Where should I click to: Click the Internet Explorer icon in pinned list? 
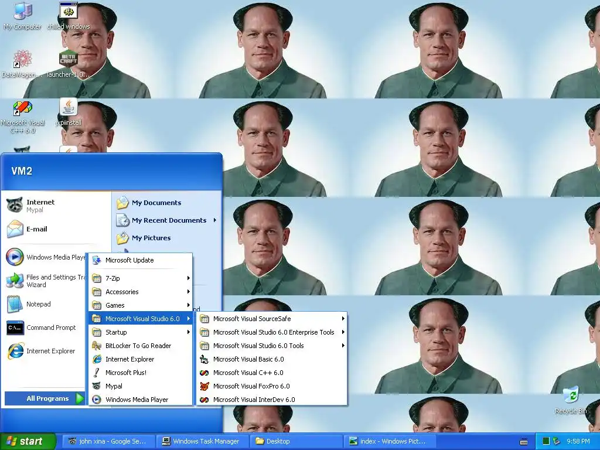click(x=15, y=351)
